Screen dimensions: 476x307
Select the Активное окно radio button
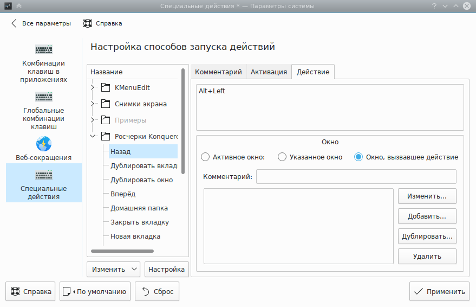point(205,157)
